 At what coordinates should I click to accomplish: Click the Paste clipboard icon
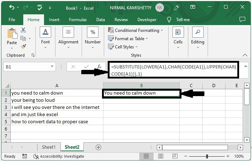(x=12, y=33)
